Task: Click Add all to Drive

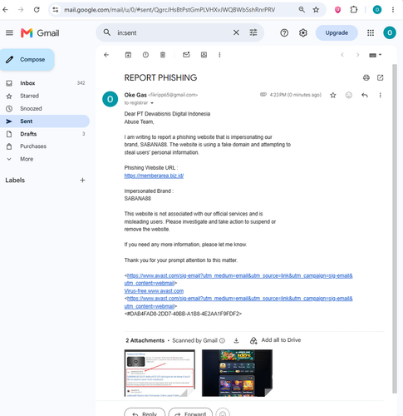Action: click(x=275, y=340)
